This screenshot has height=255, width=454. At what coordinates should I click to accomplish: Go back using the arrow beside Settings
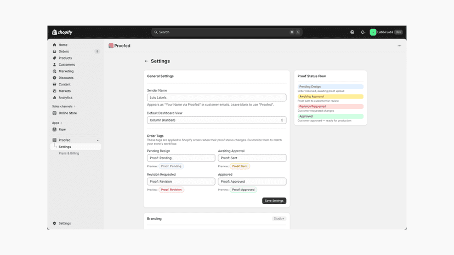pyautogui.click(x=146, y=61)
